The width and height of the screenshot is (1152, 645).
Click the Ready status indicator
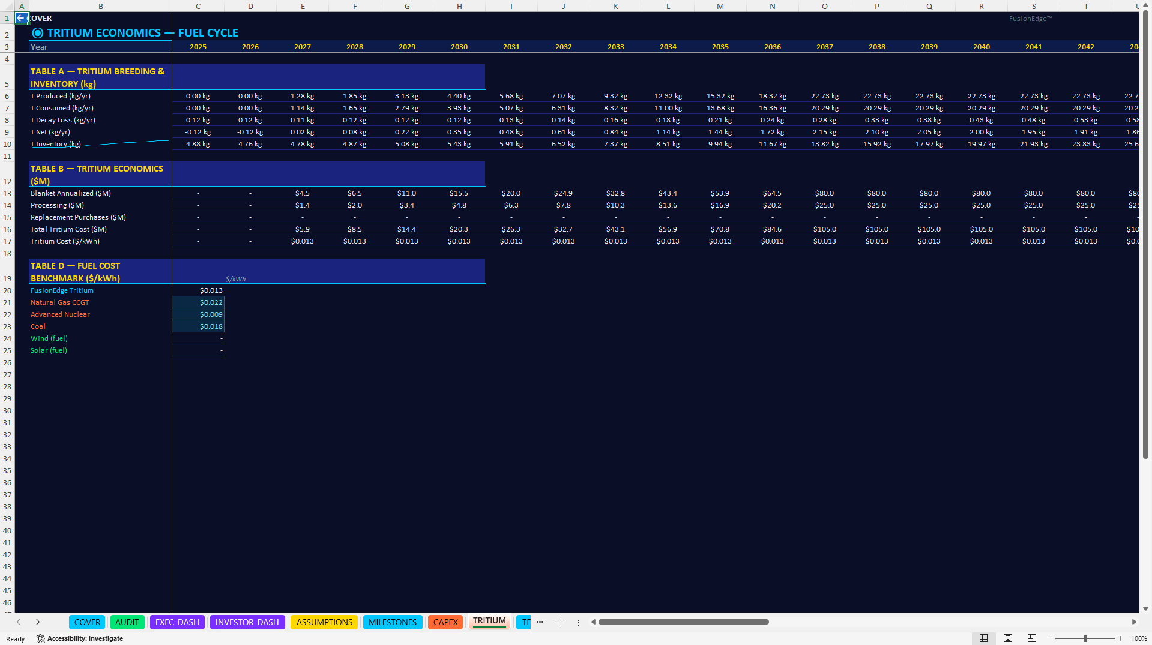click(x=16, y=638)
